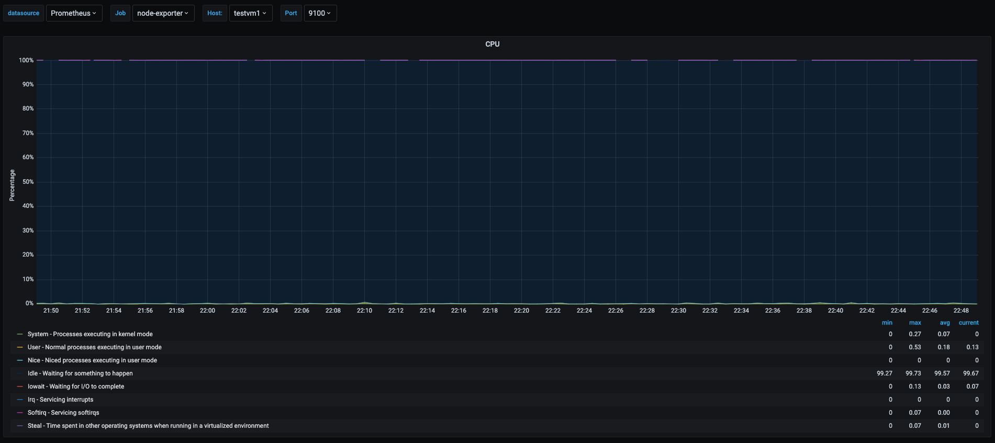
Task: Toggle the Steal series legend label
Action: pyautogui.click(x=148, y=426)
